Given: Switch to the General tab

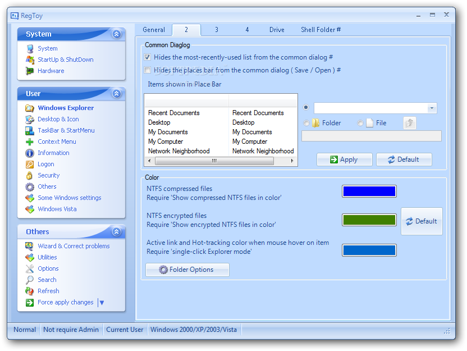Looking at the screenshot, I should pyautogui.click(x=154, y=30).
